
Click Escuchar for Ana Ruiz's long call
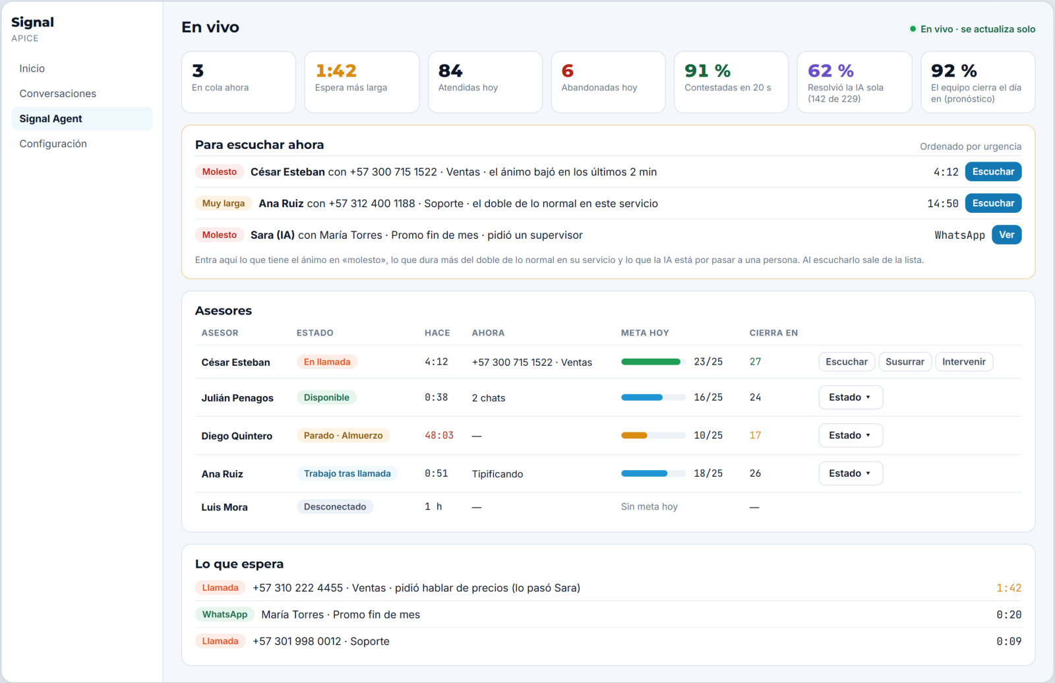[x=993, y=203]
